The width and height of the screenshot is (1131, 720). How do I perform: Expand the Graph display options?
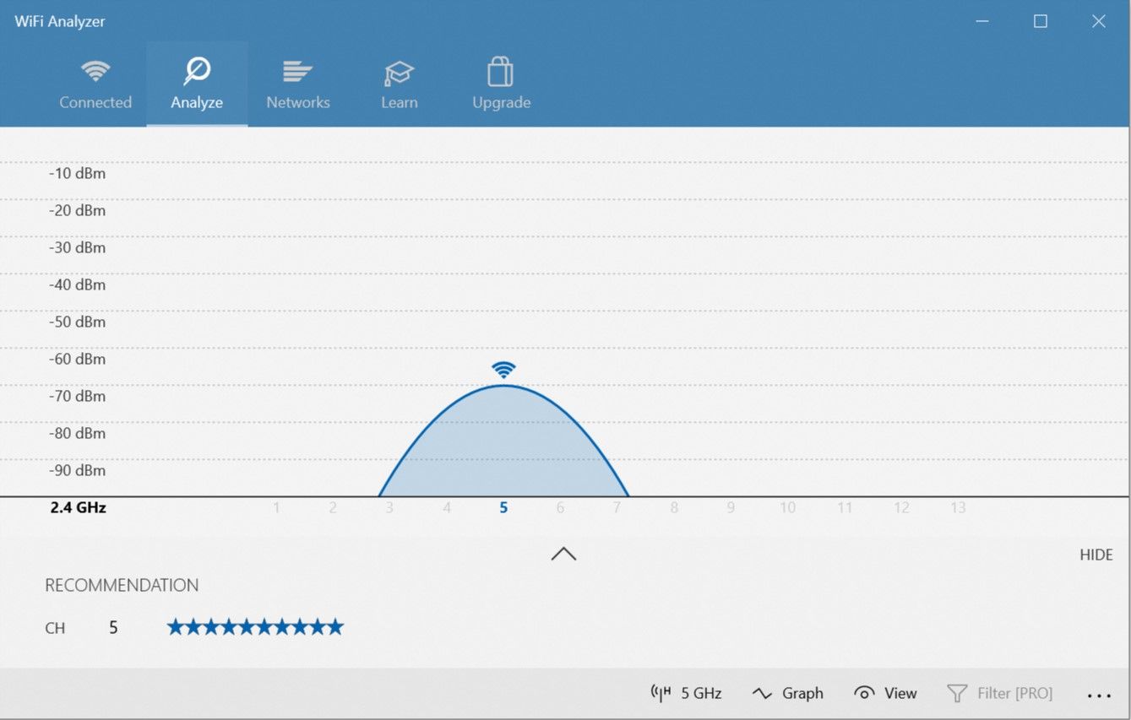(787, 692)
